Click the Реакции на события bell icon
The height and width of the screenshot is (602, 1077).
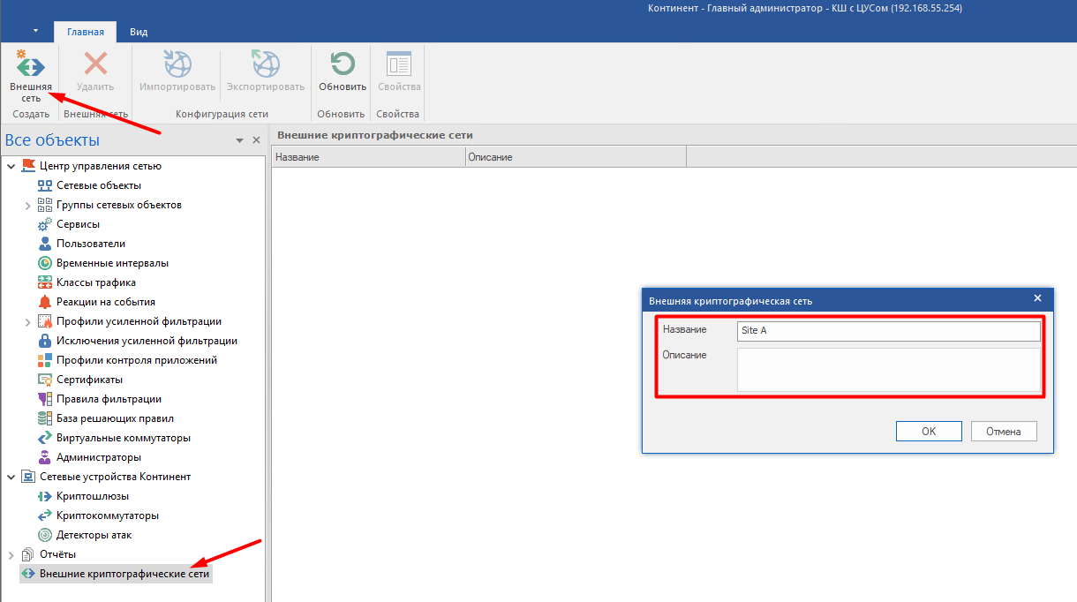click(x=45, y=302)
